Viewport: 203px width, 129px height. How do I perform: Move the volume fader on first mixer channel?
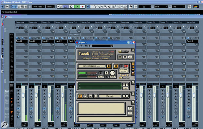(23, 95)
